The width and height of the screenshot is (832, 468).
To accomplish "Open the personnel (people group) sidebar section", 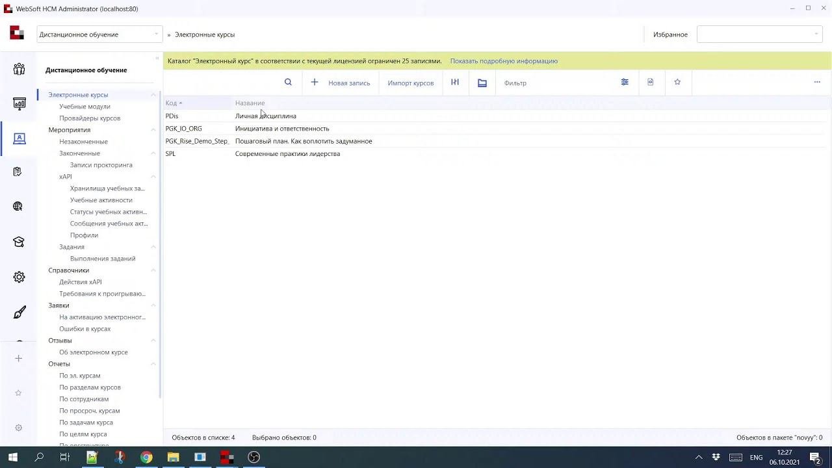I will click(x=19, y=69).
